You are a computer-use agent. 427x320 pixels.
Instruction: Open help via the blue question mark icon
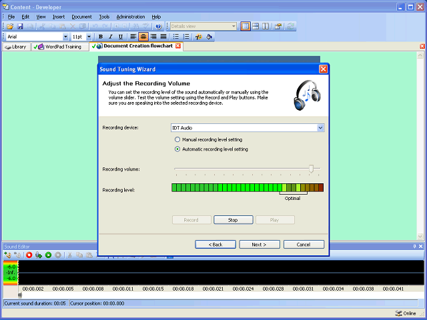pyautogui.click(x=159, y=27)
